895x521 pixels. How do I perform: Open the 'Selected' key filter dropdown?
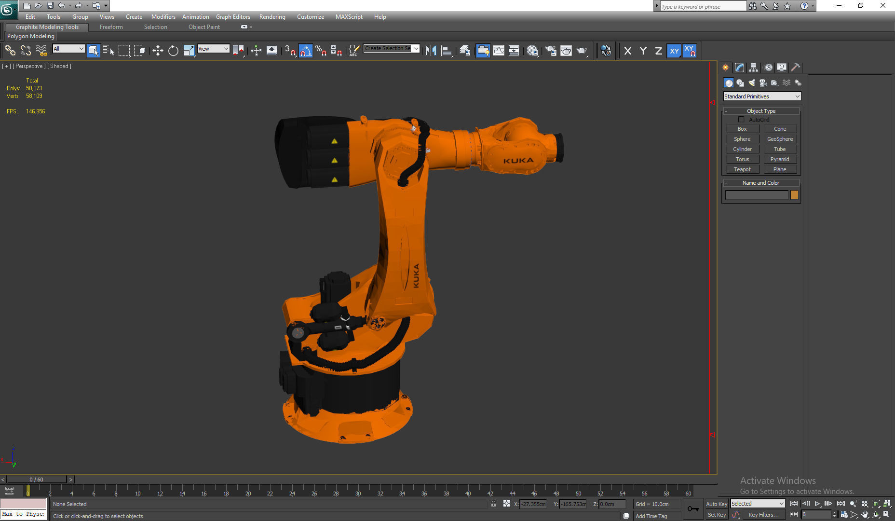[758, 504]
